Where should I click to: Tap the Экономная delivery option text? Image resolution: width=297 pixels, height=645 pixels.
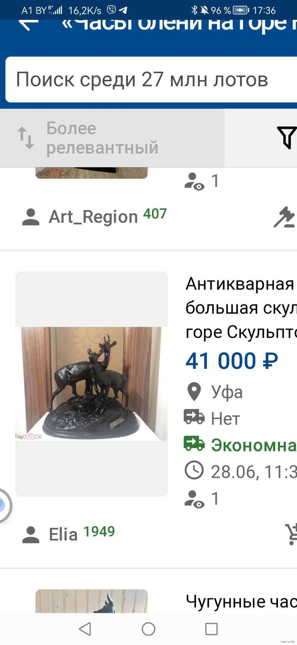click(x=254, y=445)
